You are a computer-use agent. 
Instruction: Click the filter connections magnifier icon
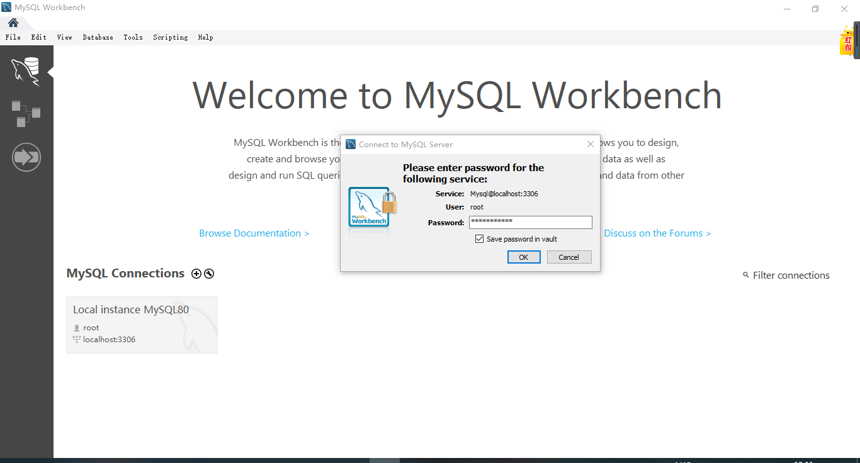(x=746, y=275)
